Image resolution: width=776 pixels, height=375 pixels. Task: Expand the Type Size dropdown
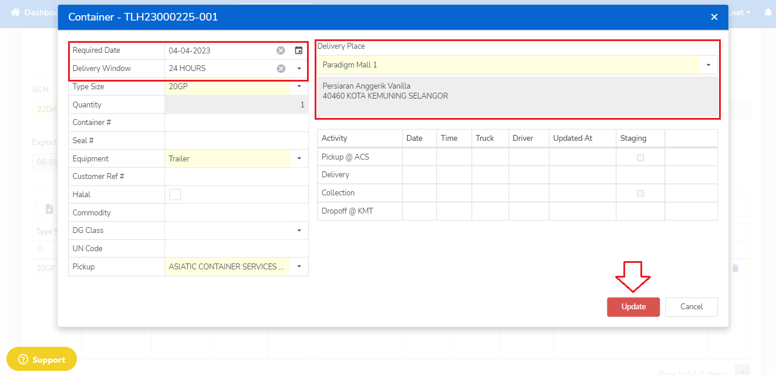pyautogui.click(x=299, y=87)
